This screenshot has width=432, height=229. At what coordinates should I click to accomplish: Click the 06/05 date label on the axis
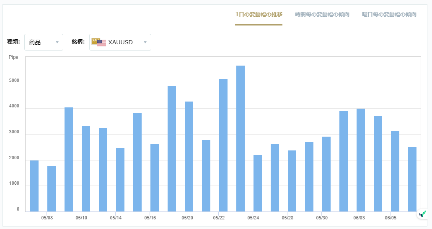[x=391, y=218]
